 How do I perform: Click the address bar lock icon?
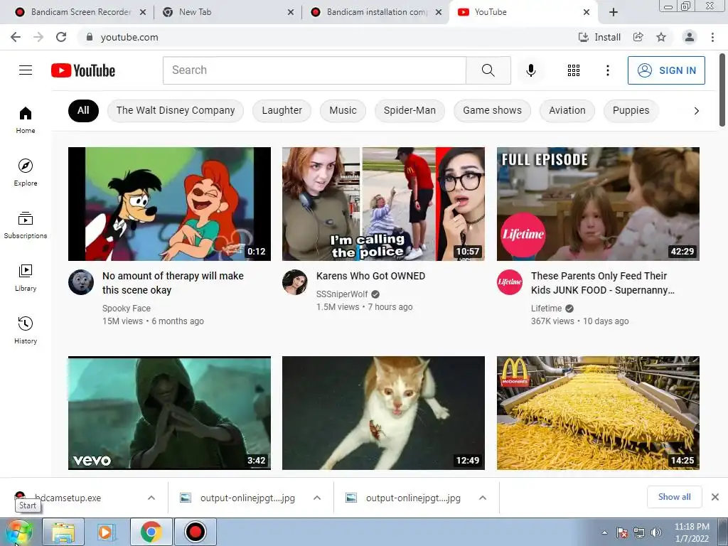90,37
